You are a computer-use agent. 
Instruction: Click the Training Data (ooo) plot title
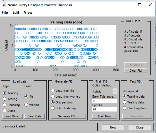coord(65,22)
